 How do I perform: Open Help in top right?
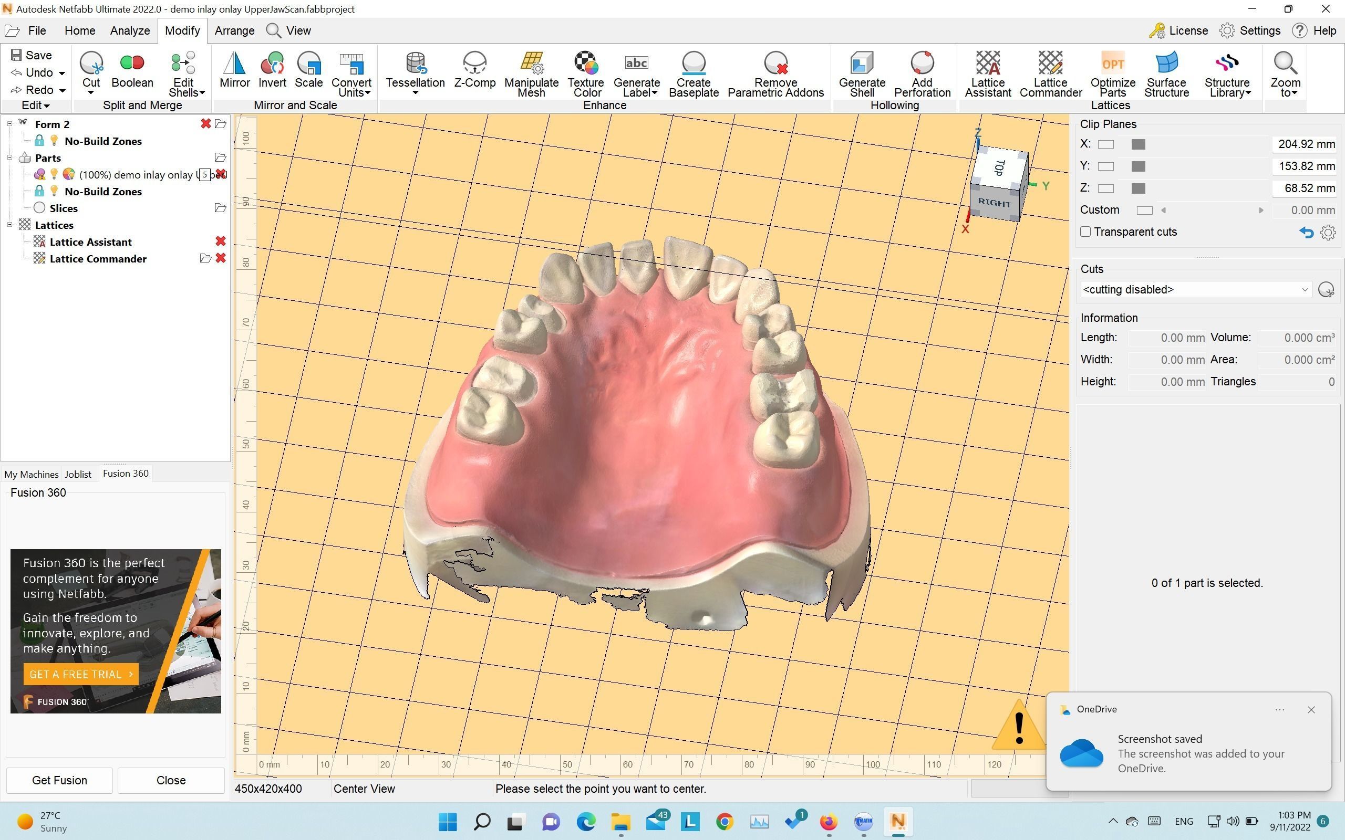(1315, 30)
